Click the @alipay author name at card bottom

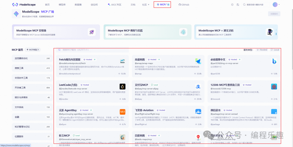pyautogui.click(x=139, y=99)
